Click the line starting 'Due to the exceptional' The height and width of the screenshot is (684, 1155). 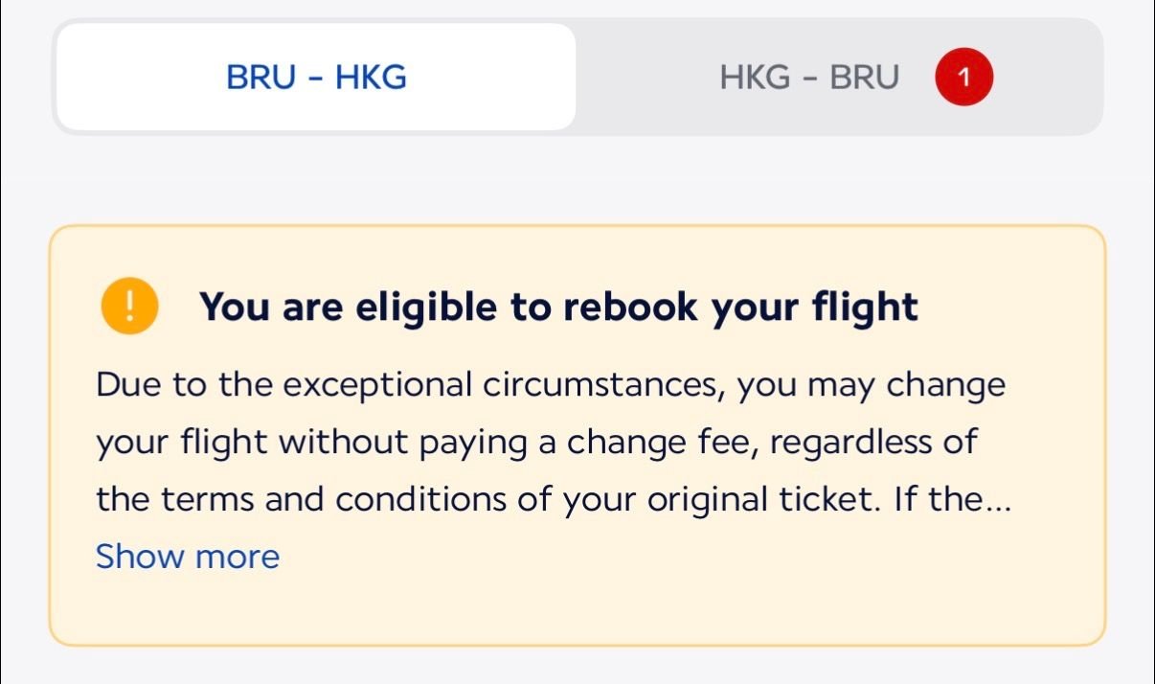(x=551, y=385)
